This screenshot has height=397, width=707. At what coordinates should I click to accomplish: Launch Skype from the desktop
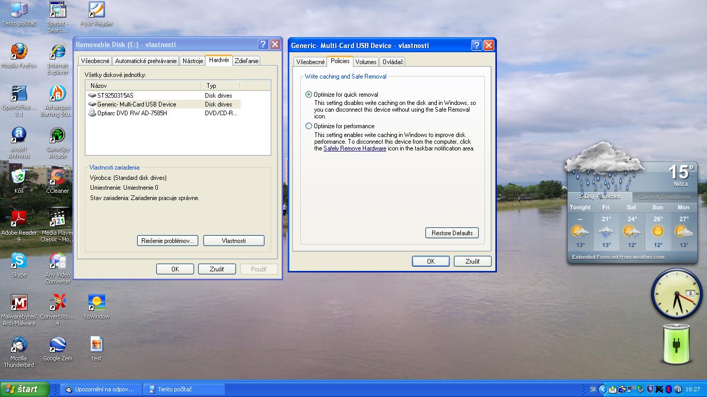[19, 262]
